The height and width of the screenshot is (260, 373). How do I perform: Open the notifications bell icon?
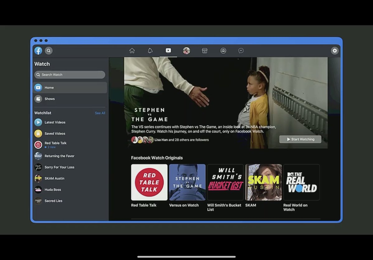(x=150, y=50)
